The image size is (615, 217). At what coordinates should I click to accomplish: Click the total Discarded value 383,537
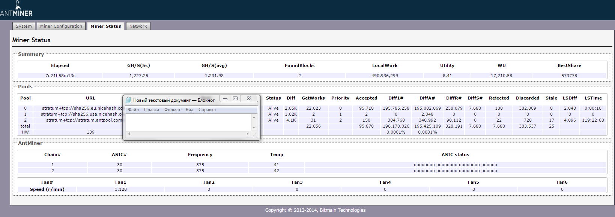pyautogui.click(x=528, y=126)
